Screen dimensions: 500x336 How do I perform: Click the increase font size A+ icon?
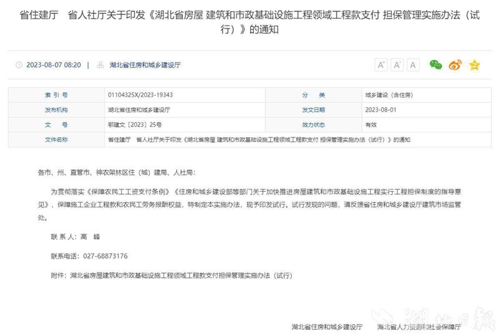point(381,65)
